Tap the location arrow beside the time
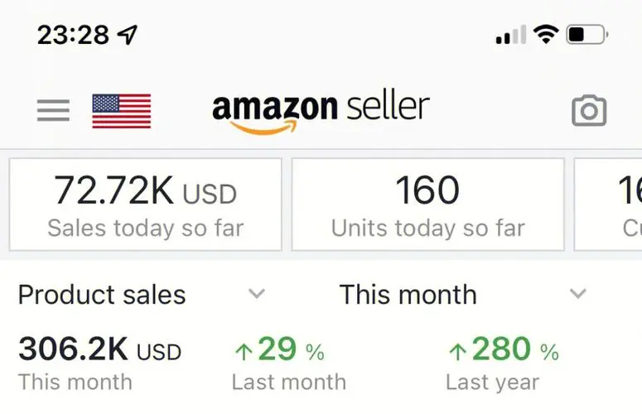The height and width of the screenshot is (414, 642). point(128,35)
